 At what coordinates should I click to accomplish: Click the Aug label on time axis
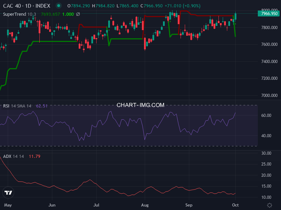144,205
